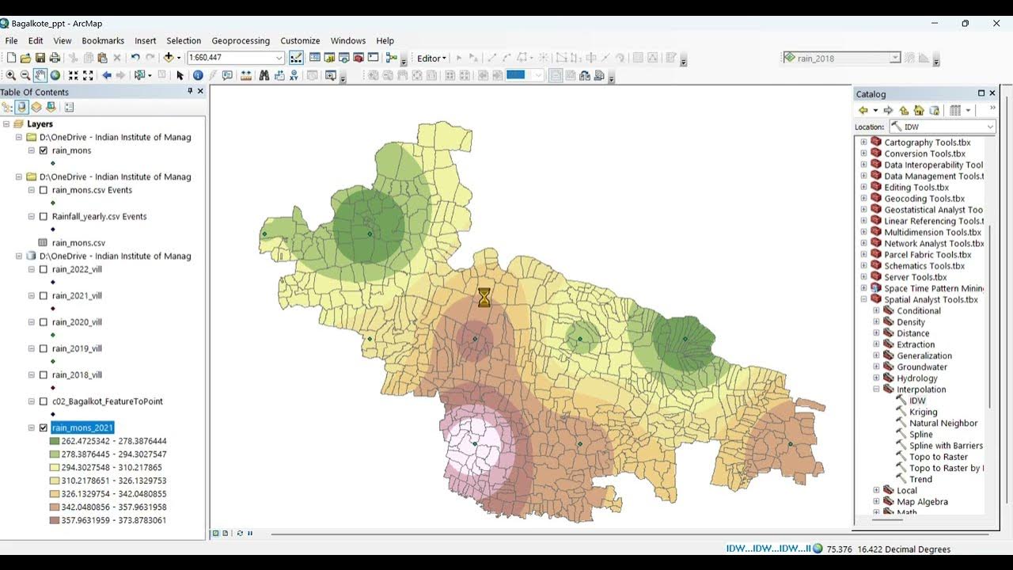This screenshot has width=1013, height=570.
Task: Turn on the rain_2022_vill layer
Action: coord(44,269)
